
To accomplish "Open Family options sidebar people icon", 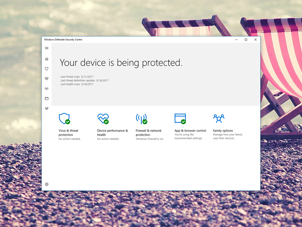I will [47, 108].
